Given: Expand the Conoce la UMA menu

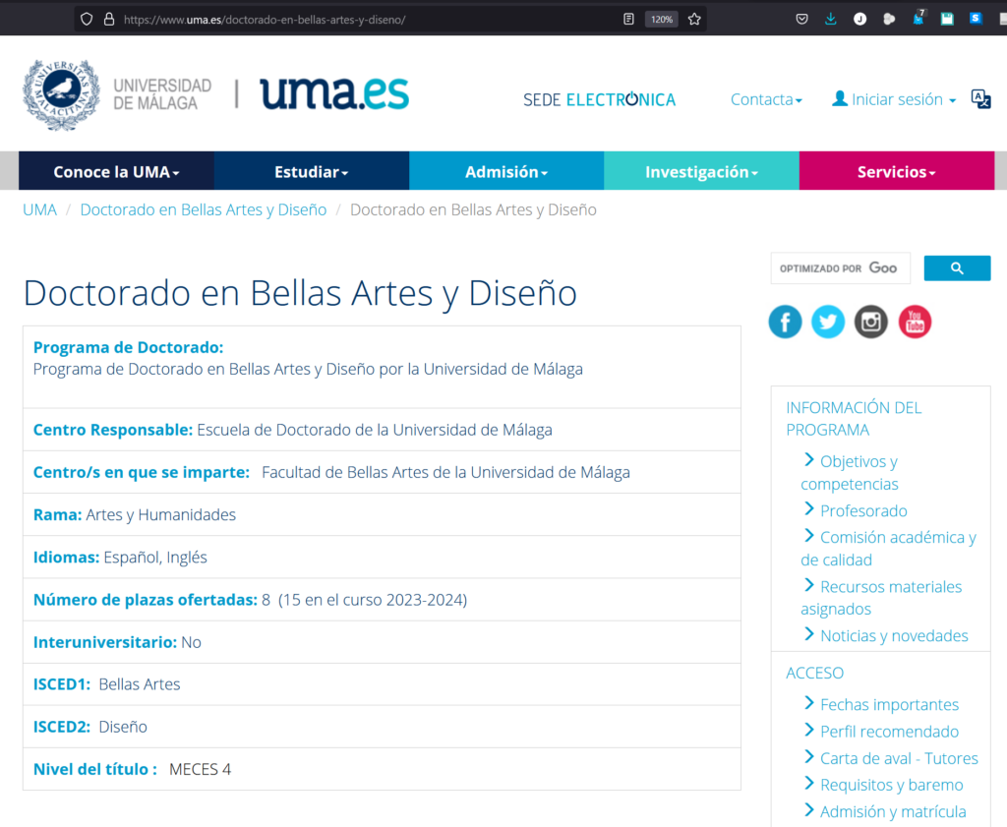Looking at the screenshot, I should click(x=116, y=171).
